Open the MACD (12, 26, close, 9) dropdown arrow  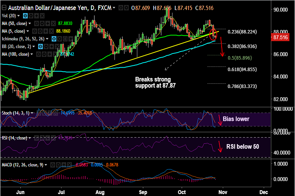46,165
